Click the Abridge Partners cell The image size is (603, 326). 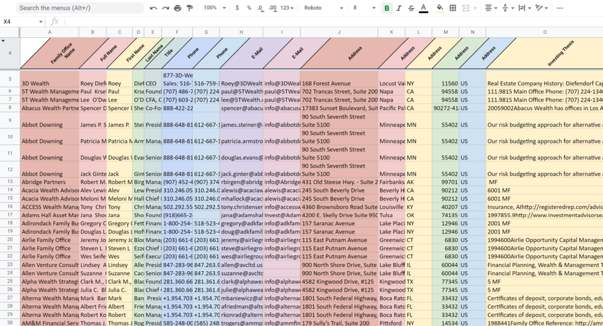50,182
